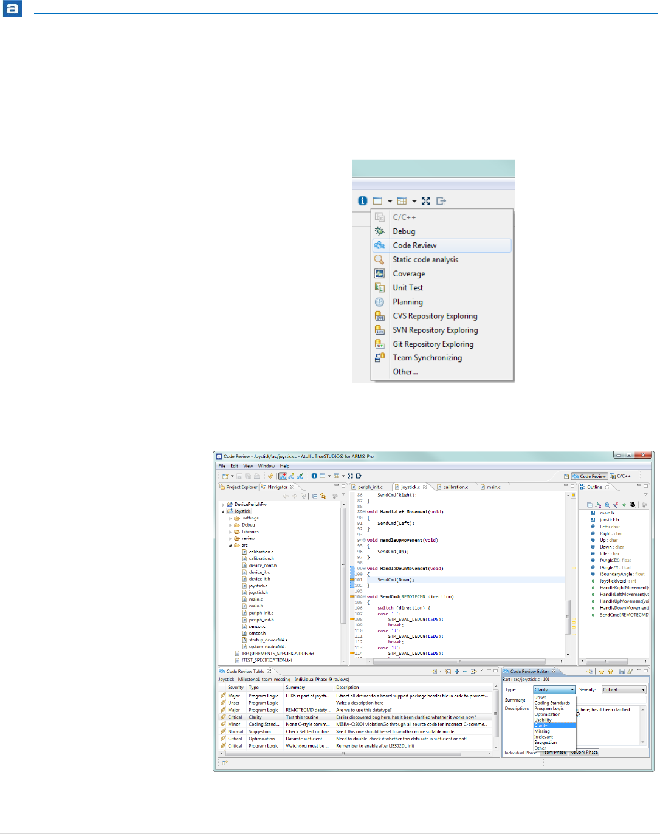The height and width of the screenshot is (834, 660).
Task: Click the Outline sort icon
Action: pos(598,505)
